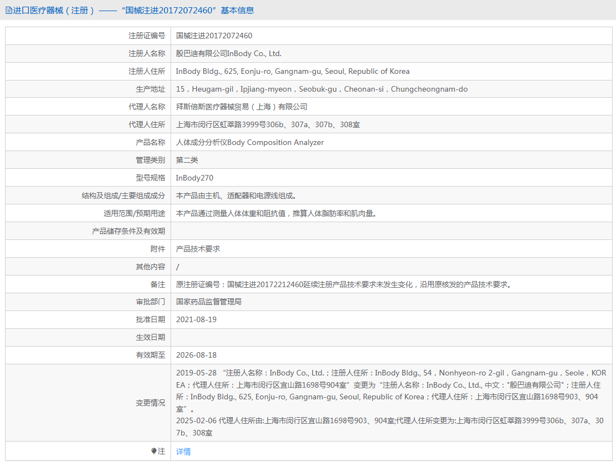Click the 有效期至 label

coord(151,355)
